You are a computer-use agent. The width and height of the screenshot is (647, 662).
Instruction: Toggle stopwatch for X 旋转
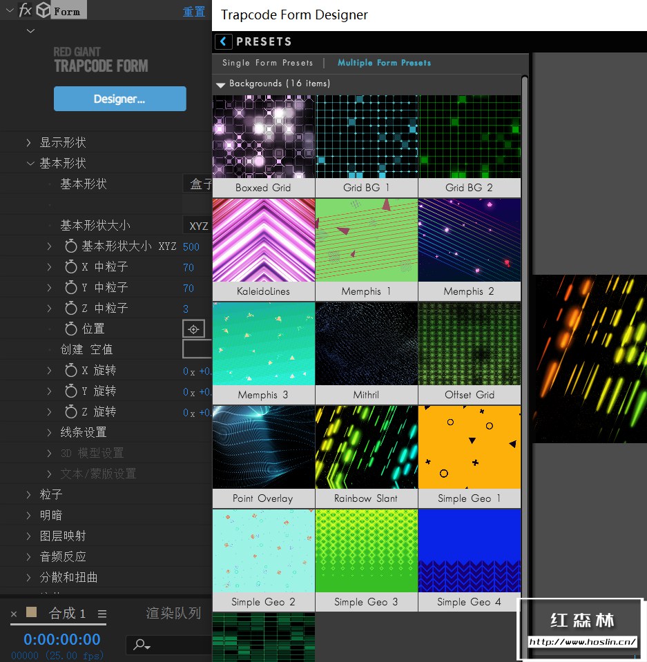pyautogui.click(x=70, y=370)
